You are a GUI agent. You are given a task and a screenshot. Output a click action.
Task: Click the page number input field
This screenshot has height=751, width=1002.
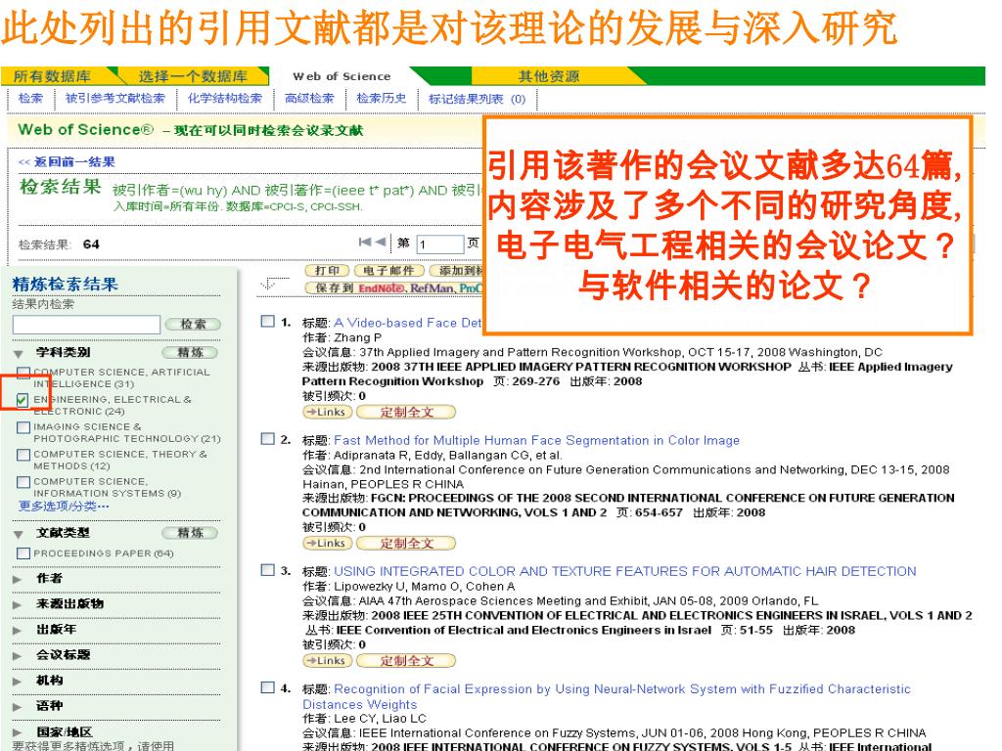pos(439,243)
